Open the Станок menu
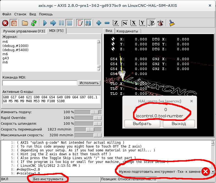The width and height of the screenshot is (216, 183). (x=20, y=14)
